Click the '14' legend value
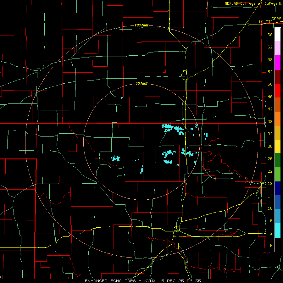 [x=270, y=196]
